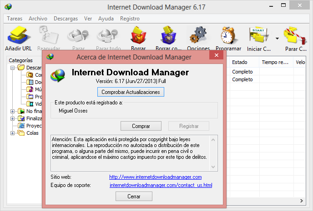Open the internetdownloadmanager.com website link
Image resolution: width=313 pixels, height=211 pixels.
coord(156,177)
